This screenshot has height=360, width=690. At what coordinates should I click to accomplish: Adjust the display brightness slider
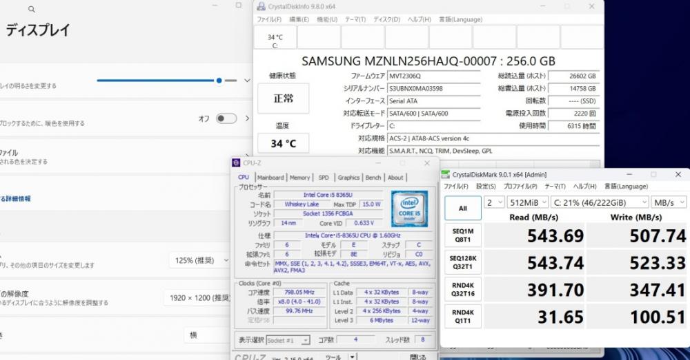(219, 81)
